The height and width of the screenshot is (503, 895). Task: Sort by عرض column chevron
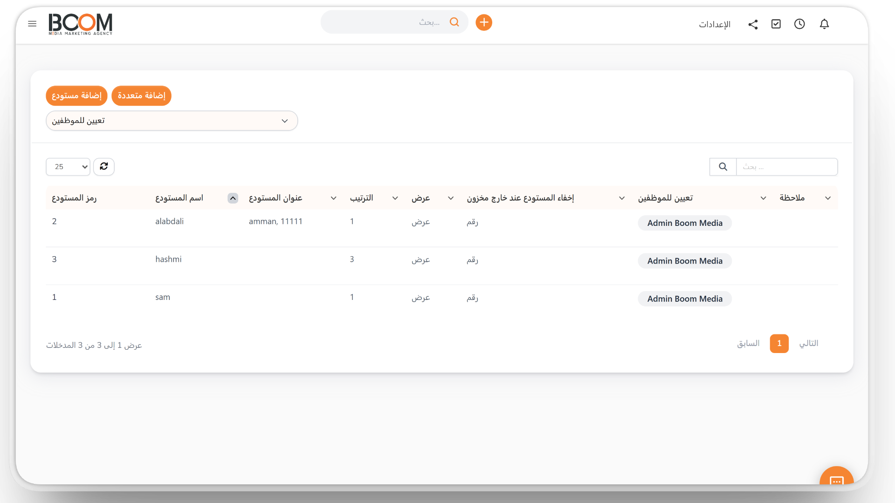point(451,198)
